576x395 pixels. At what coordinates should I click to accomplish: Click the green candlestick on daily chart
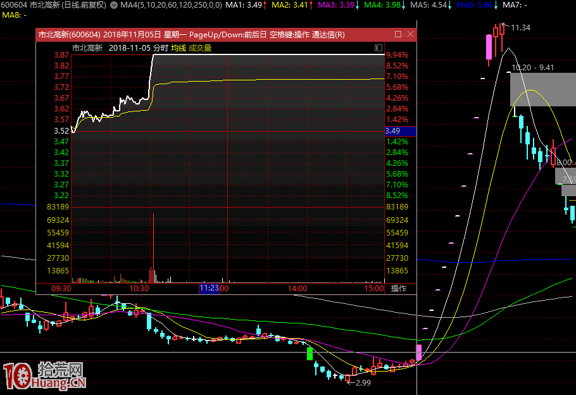click(x=310, y=353)
